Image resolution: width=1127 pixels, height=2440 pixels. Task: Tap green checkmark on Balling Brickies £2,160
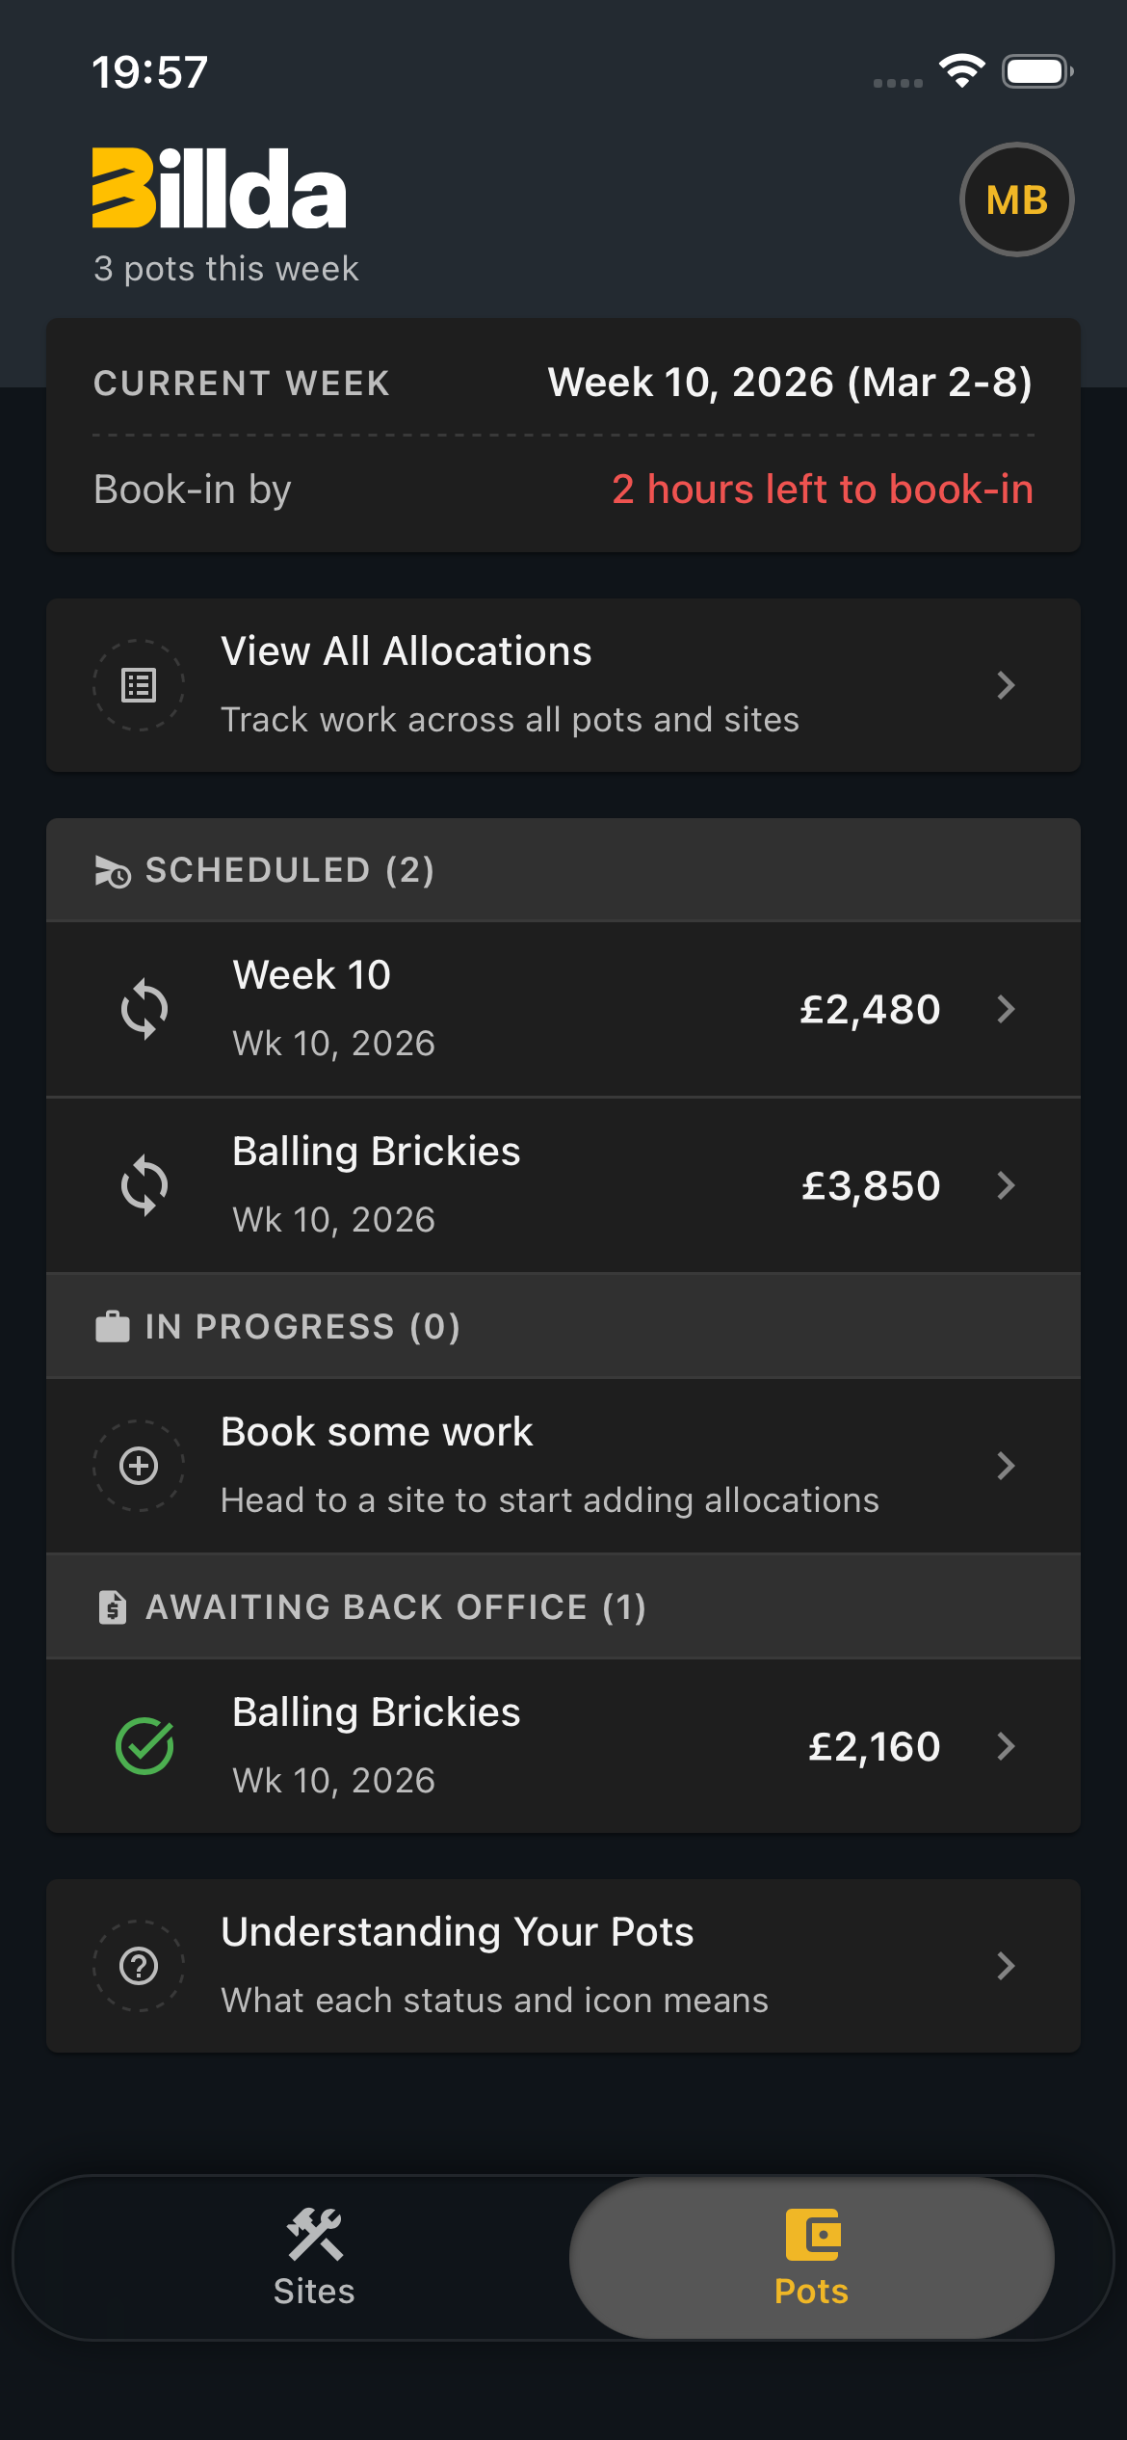(x=144, y=1746)
